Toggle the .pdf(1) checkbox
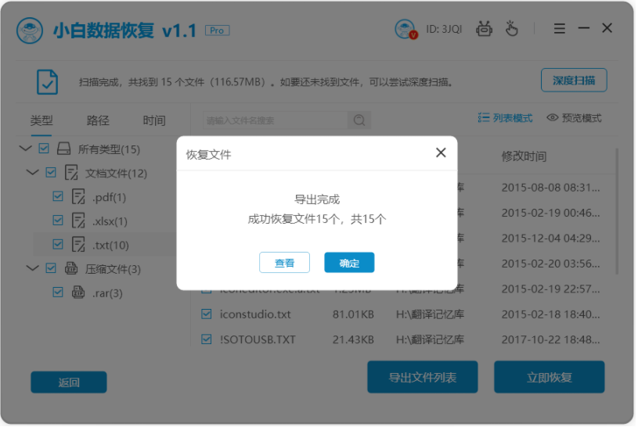Screen dimensions: 638x427 (58, 196)
